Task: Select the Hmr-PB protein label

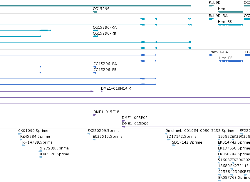Action: (x=225, y=58)
